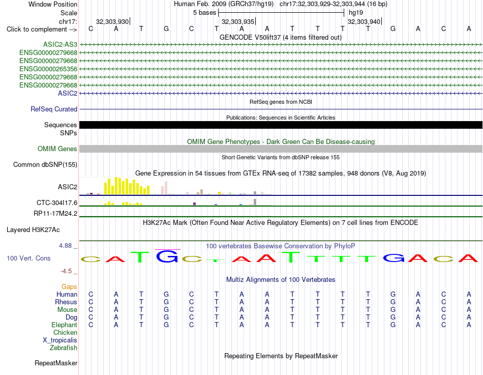
Task: Click the GENCODE V50lift37 track title
Action: (x=281, y=37)
